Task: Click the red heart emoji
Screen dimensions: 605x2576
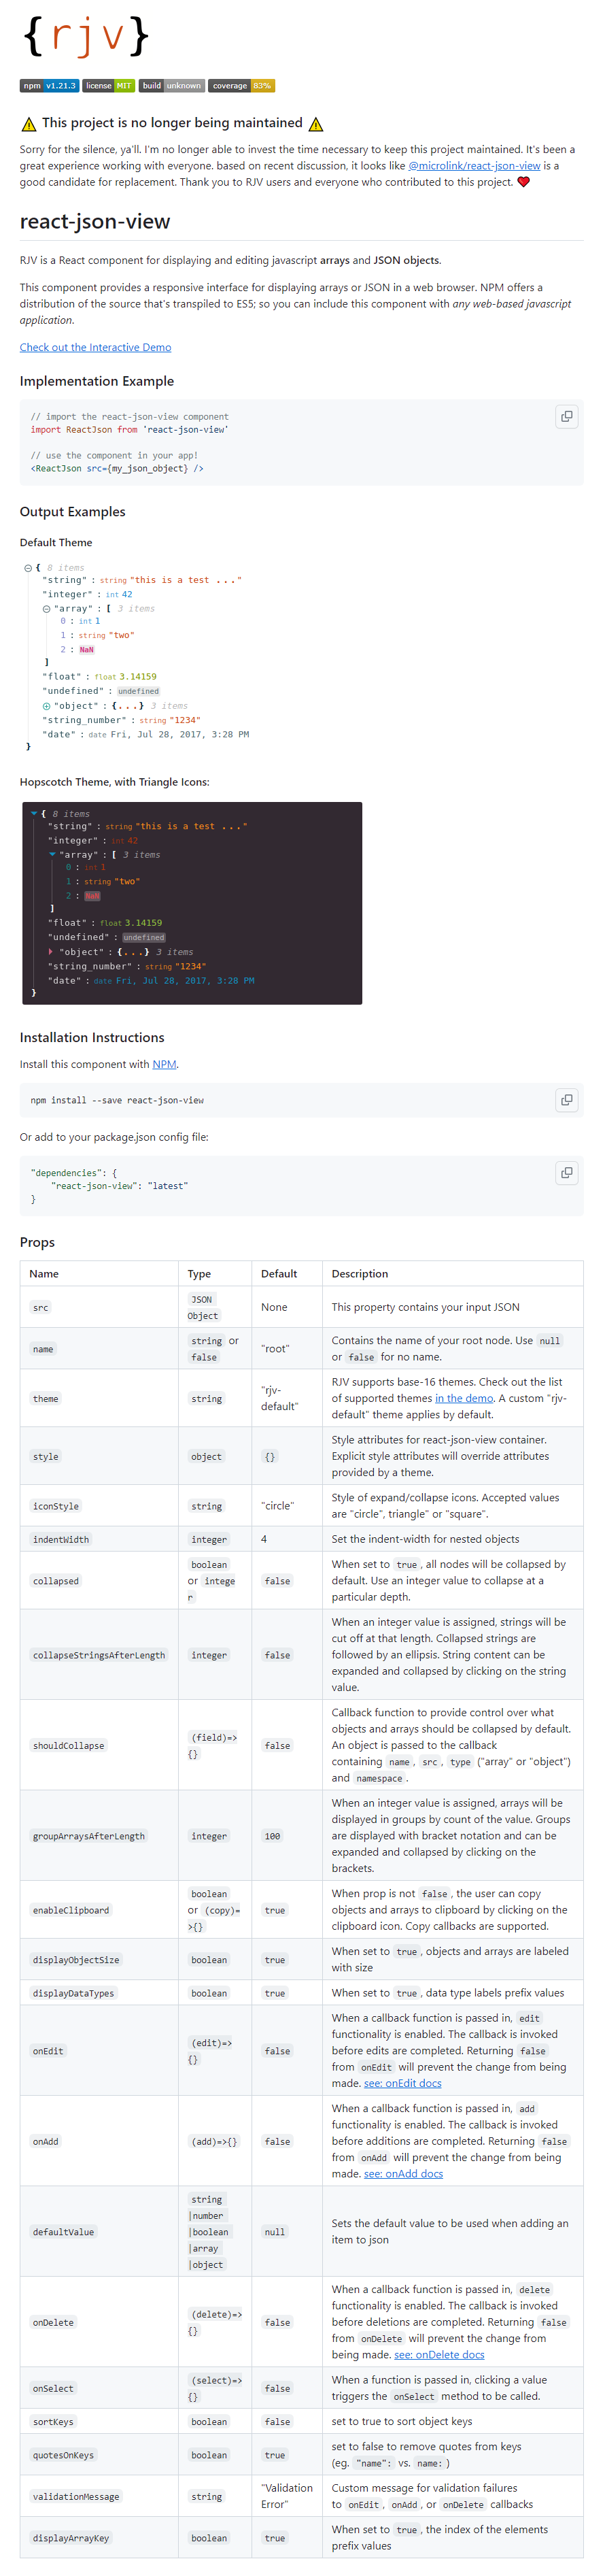Action: pyautogui.click(x=523, y=182)
